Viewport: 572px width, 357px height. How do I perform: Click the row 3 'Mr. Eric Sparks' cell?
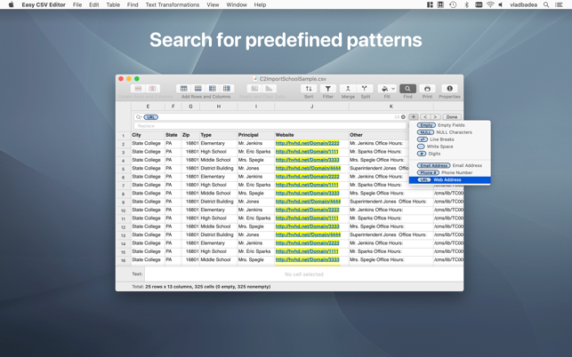(x=255, y=152)
